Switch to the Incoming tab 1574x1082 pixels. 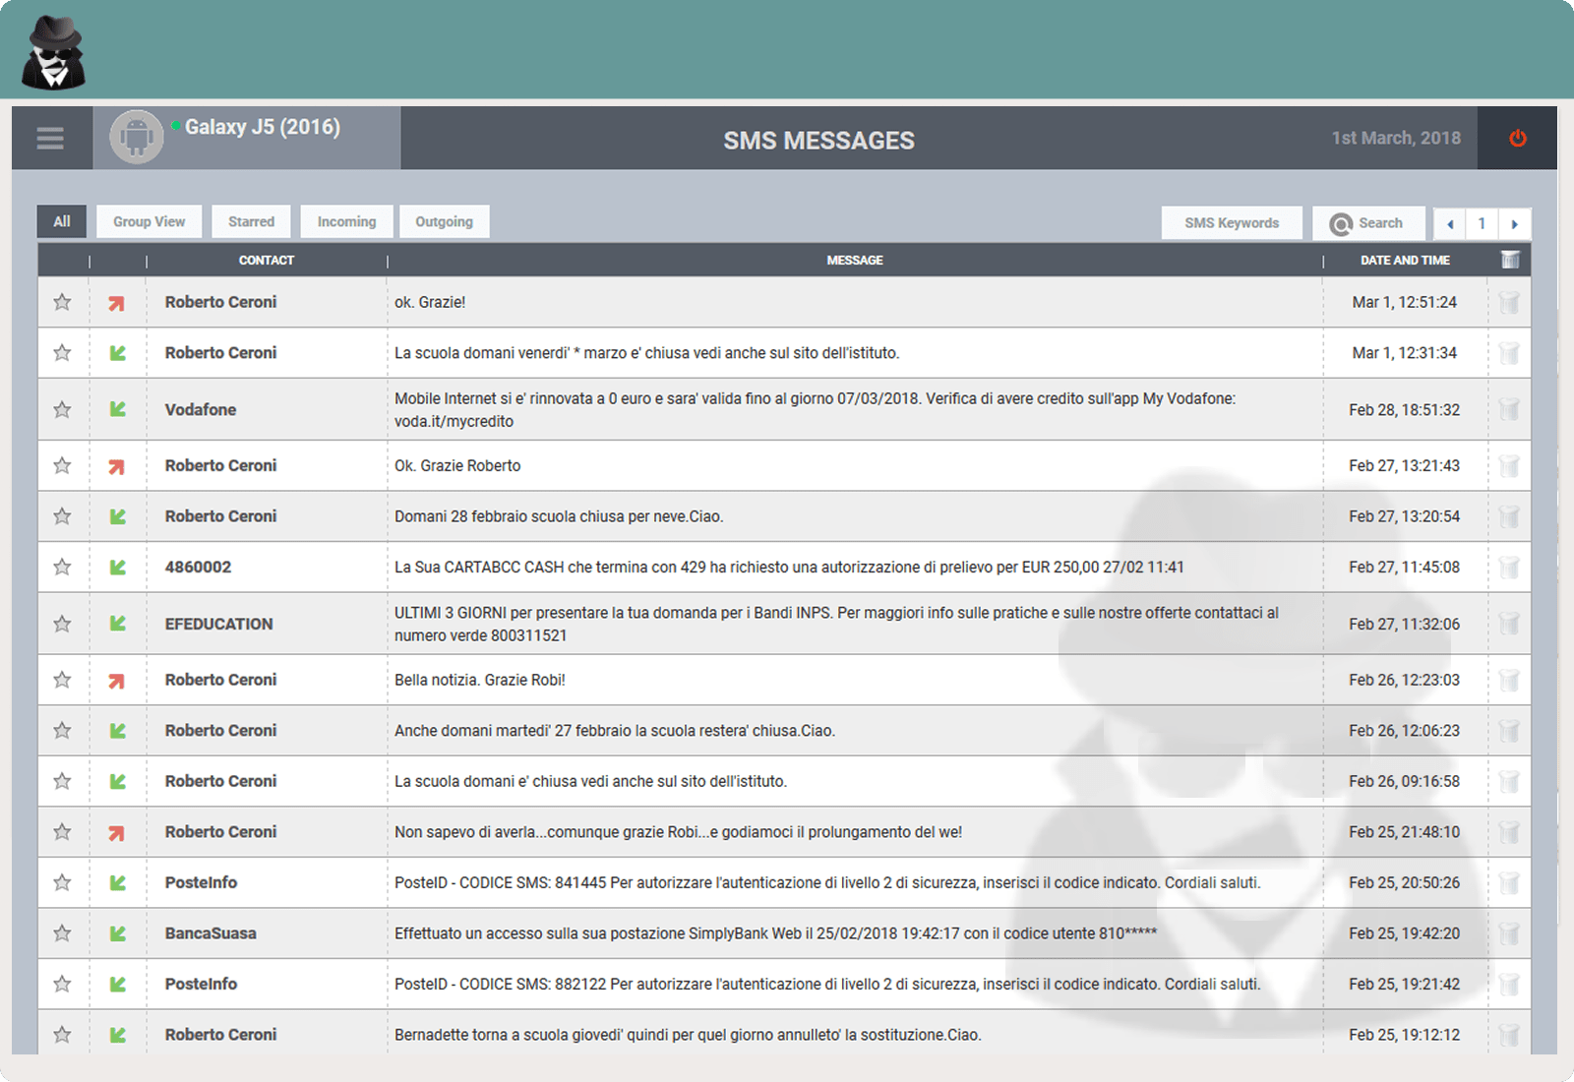[346, 222]
